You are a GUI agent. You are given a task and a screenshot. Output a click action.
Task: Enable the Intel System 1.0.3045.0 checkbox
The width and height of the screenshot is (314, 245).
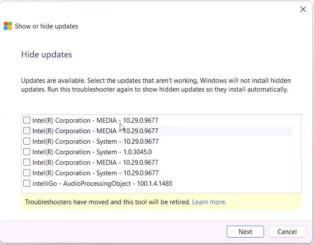(x=27, y=152)
